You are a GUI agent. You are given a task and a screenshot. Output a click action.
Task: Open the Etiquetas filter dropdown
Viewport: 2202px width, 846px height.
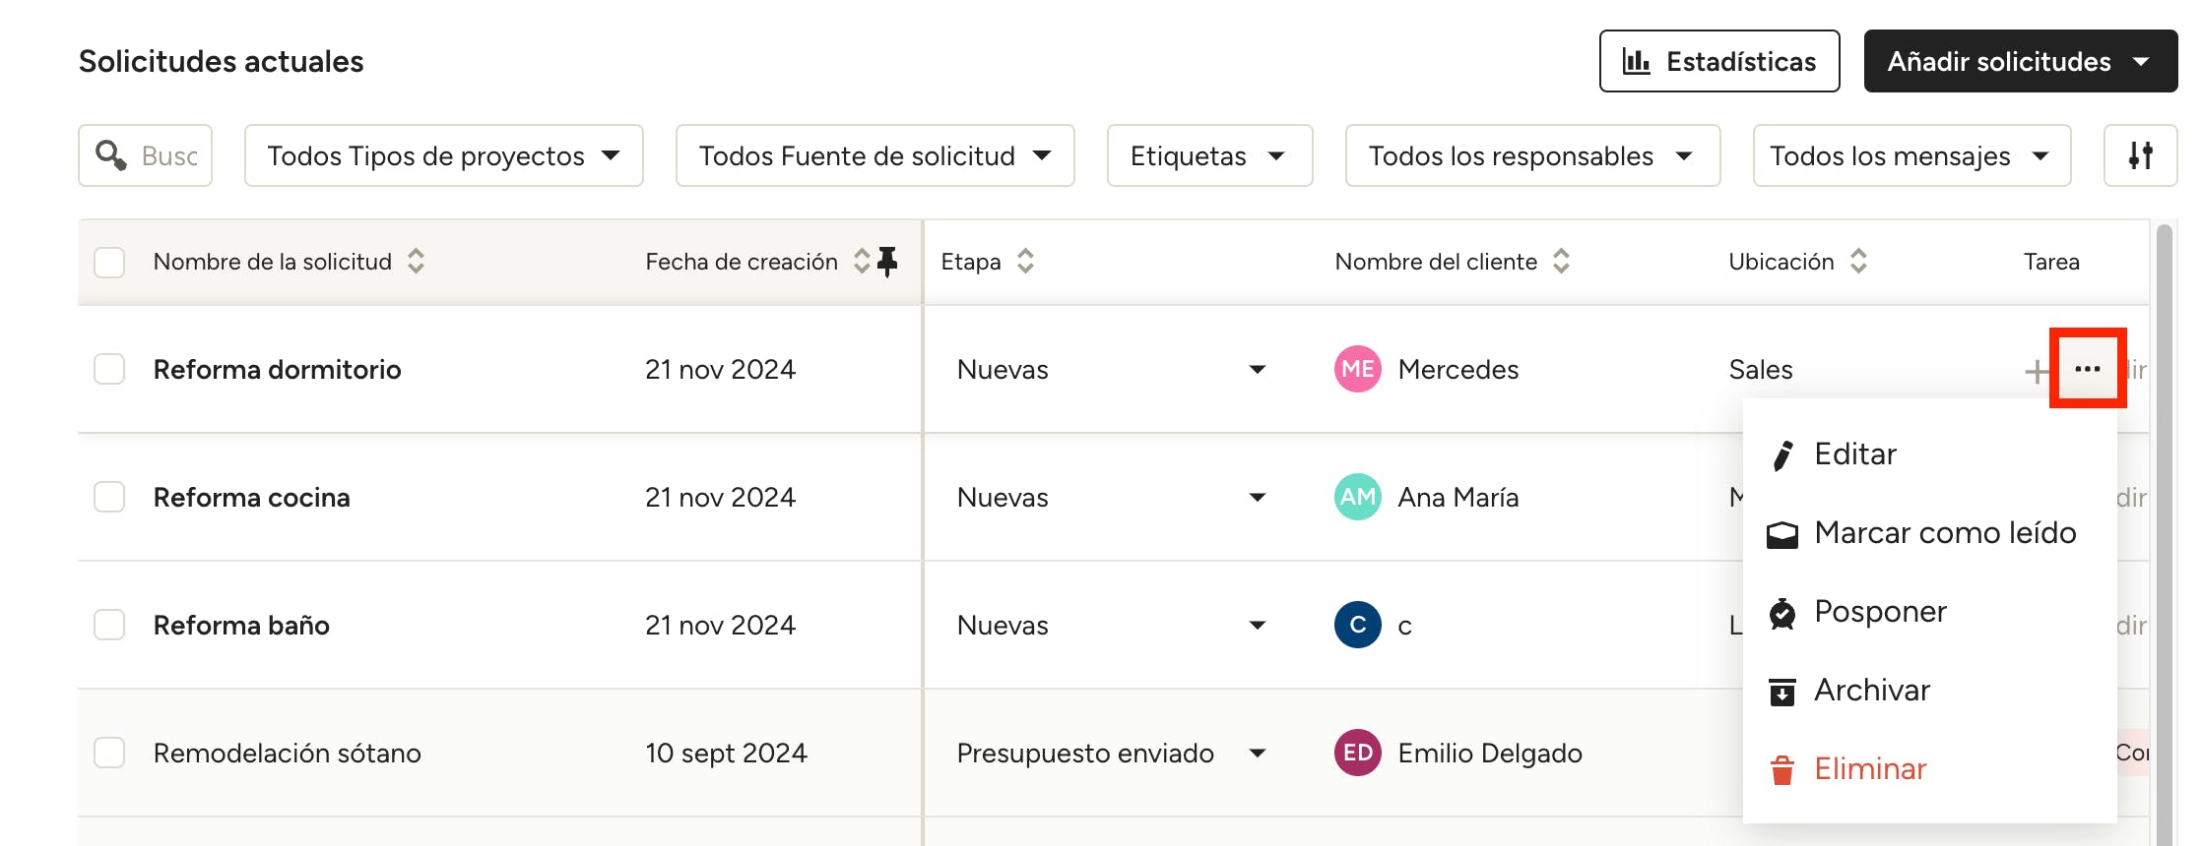1208,155
